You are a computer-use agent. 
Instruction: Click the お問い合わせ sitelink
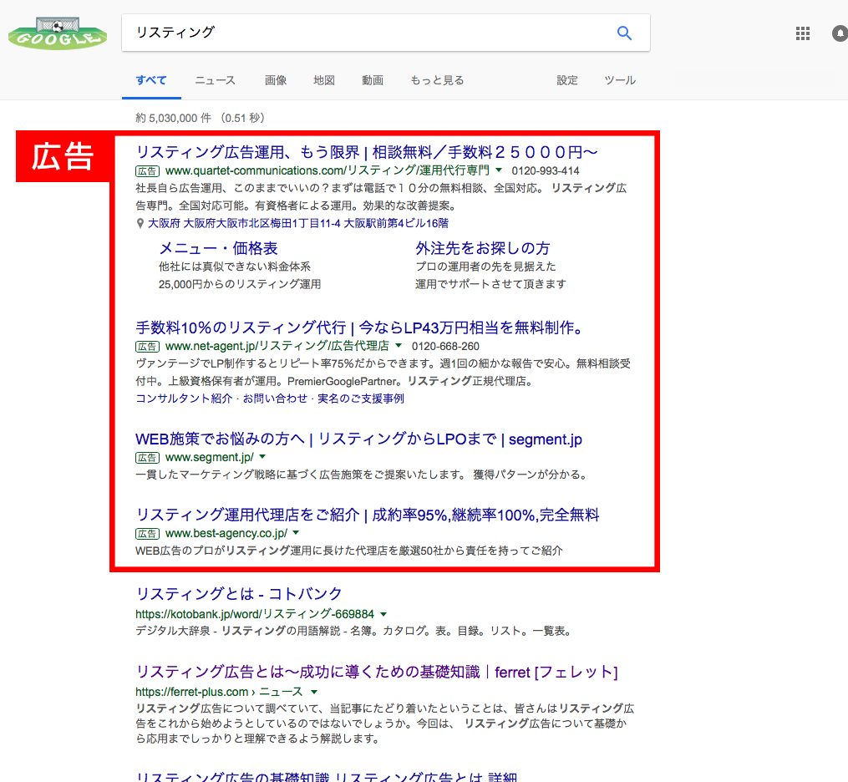point(275,399)
